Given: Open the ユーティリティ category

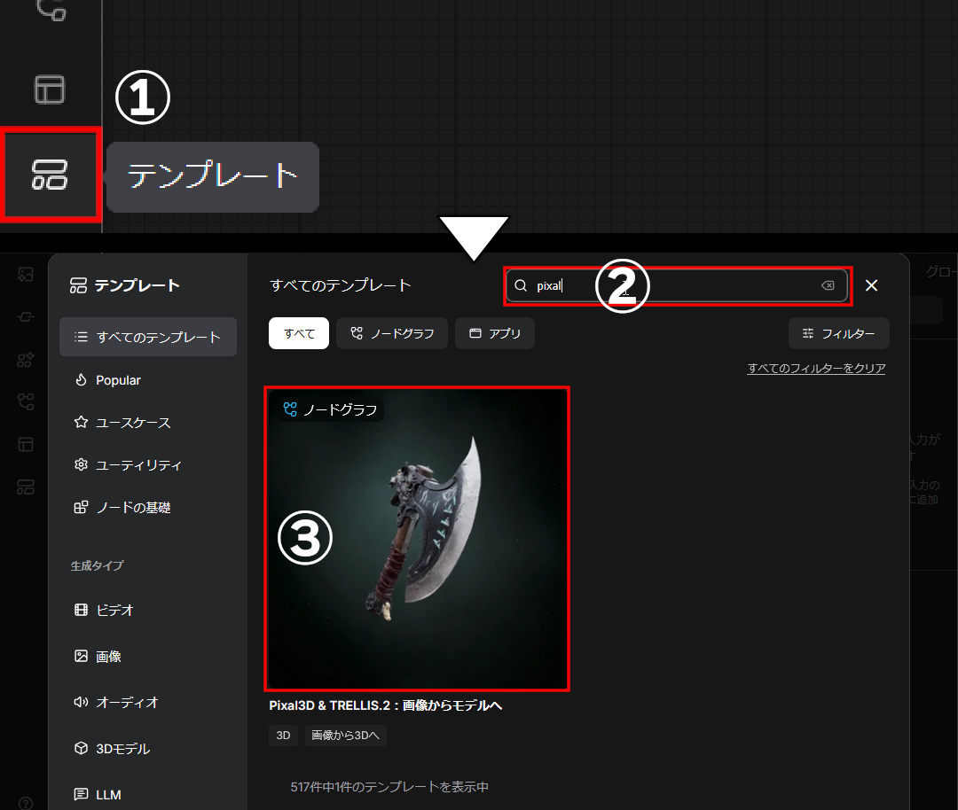Looking at the screenshot, I should [x=148, y=464].
